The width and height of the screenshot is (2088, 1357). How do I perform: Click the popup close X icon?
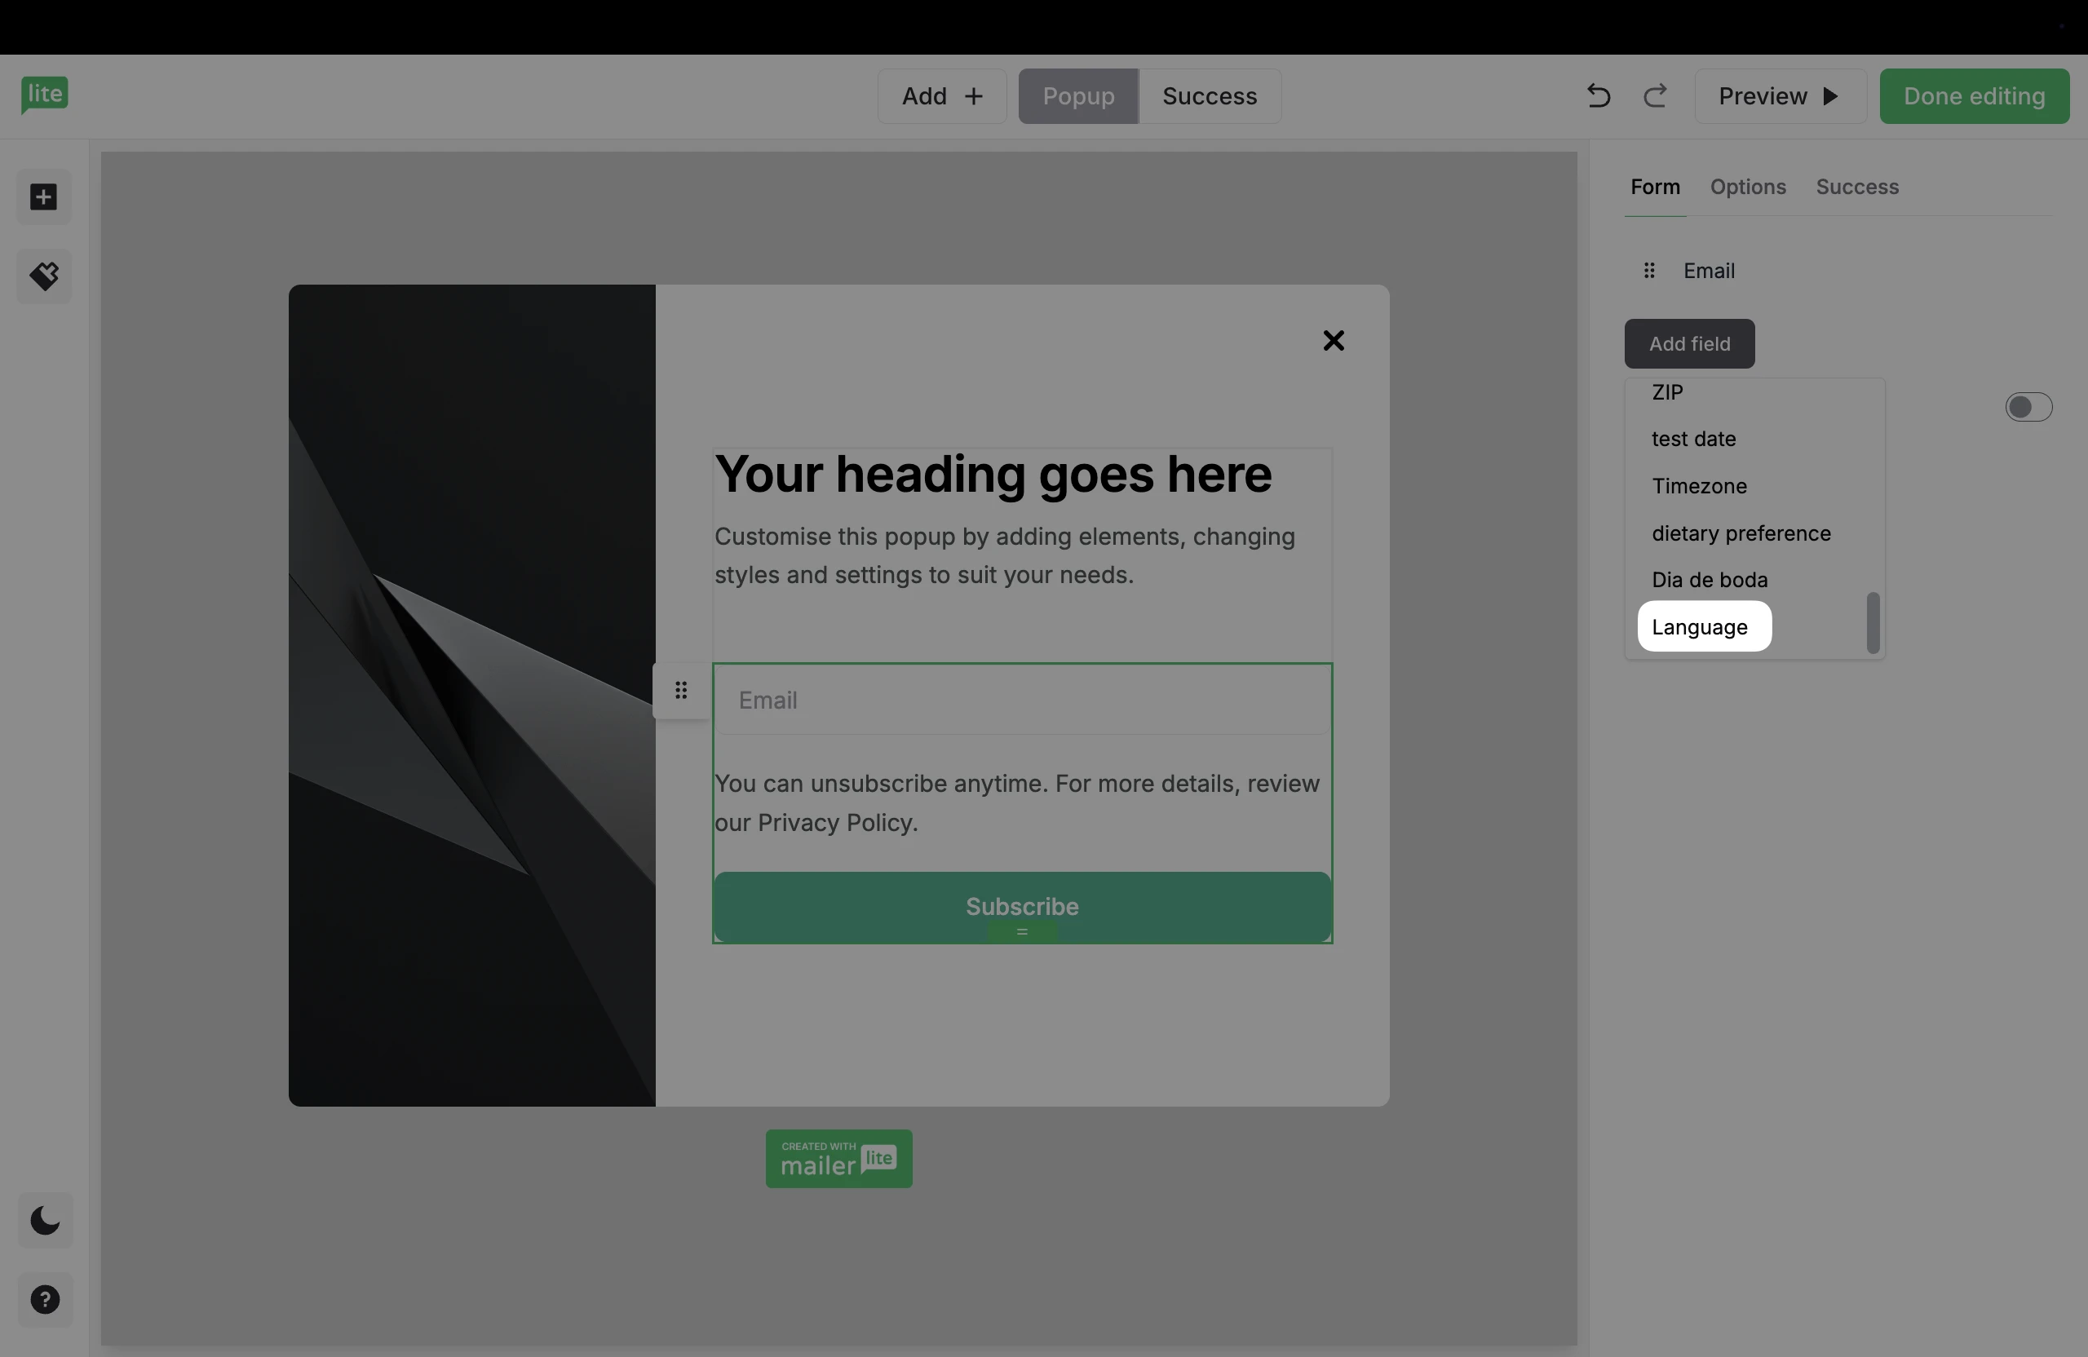click(x=1333, y=340)
